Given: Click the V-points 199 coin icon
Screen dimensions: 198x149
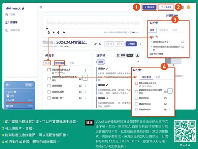Looking at the screenshot, I should pos(8,96).
